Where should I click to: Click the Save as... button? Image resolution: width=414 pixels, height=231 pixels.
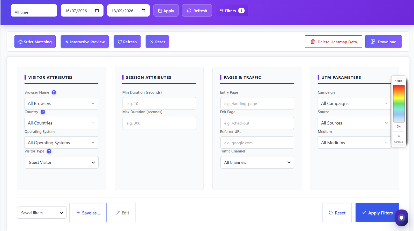pyautogui.click(x=88, y=212)
